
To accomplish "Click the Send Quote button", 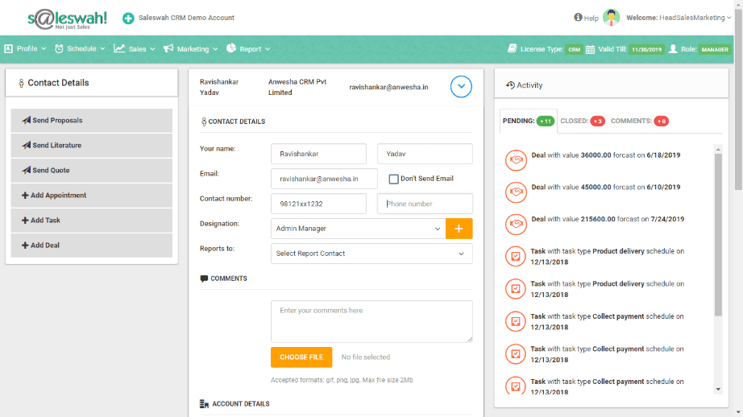I will tap(91, 171).
